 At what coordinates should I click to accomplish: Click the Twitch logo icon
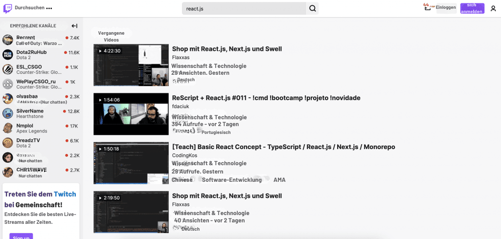pyautogui.click(x=8, y=8)
